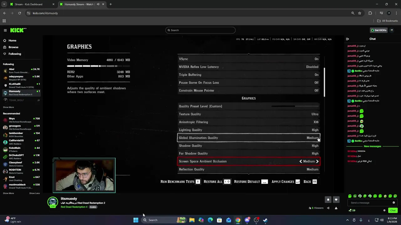Click the notification bell under the stream

tap(328, 200)
